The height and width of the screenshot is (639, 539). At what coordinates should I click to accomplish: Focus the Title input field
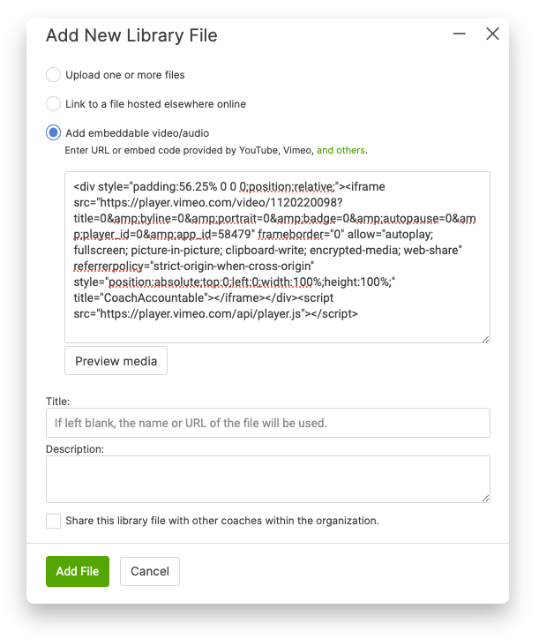pyautogui.click(x=267, y=423)
